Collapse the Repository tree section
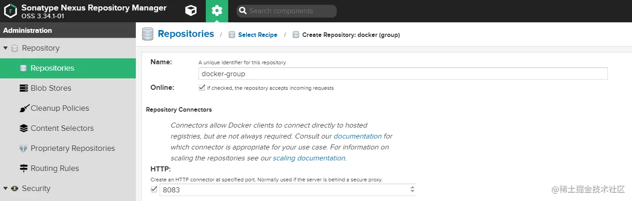Viewport: 632px width, 201px height. (5, 48)
